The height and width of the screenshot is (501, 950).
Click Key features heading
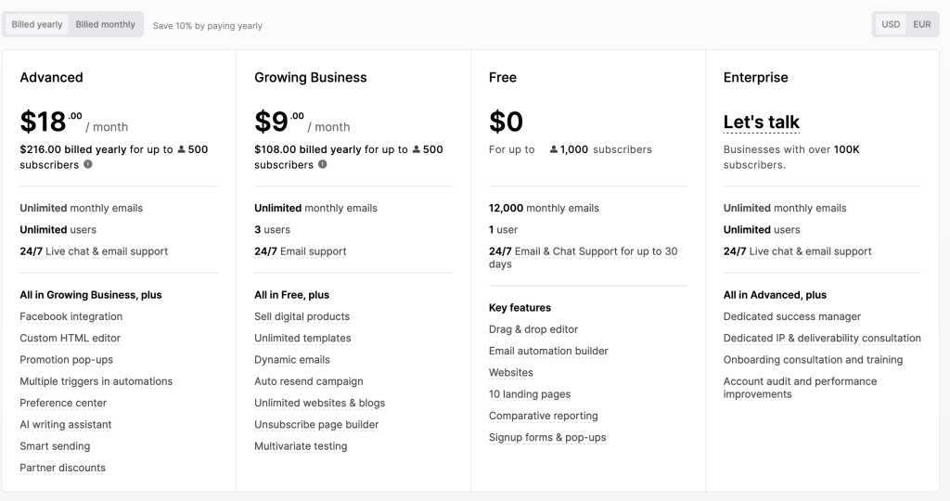520,308
